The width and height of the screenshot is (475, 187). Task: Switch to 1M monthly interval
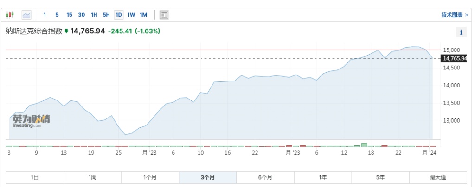(143, 15)
